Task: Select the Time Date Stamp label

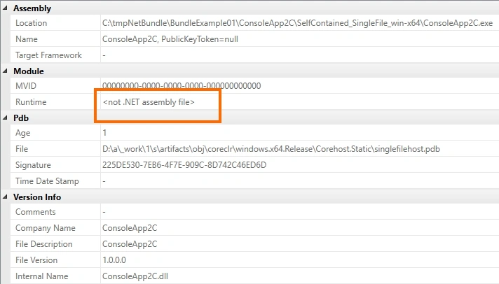Action: point(47,181)
